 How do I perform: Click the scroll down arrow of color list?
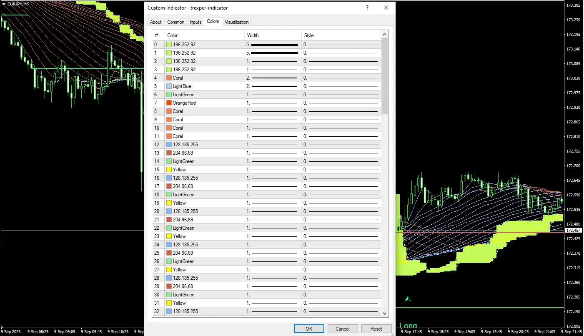385,313
